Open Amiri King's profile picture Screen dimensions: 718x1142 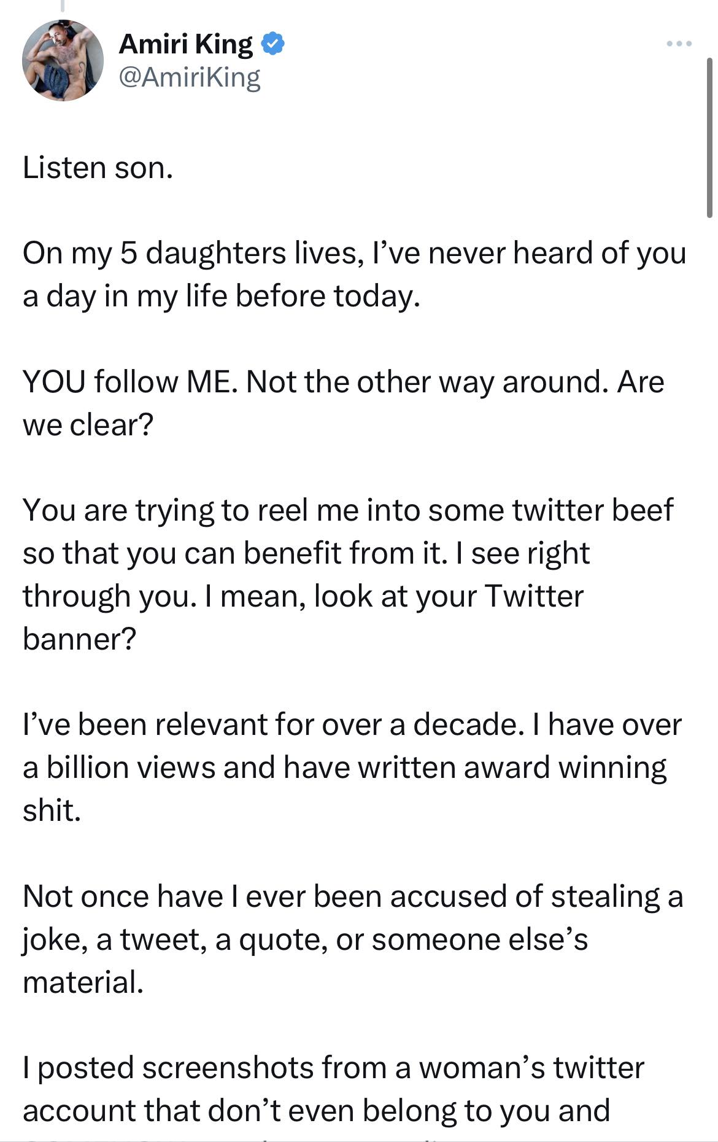(63, 60)
